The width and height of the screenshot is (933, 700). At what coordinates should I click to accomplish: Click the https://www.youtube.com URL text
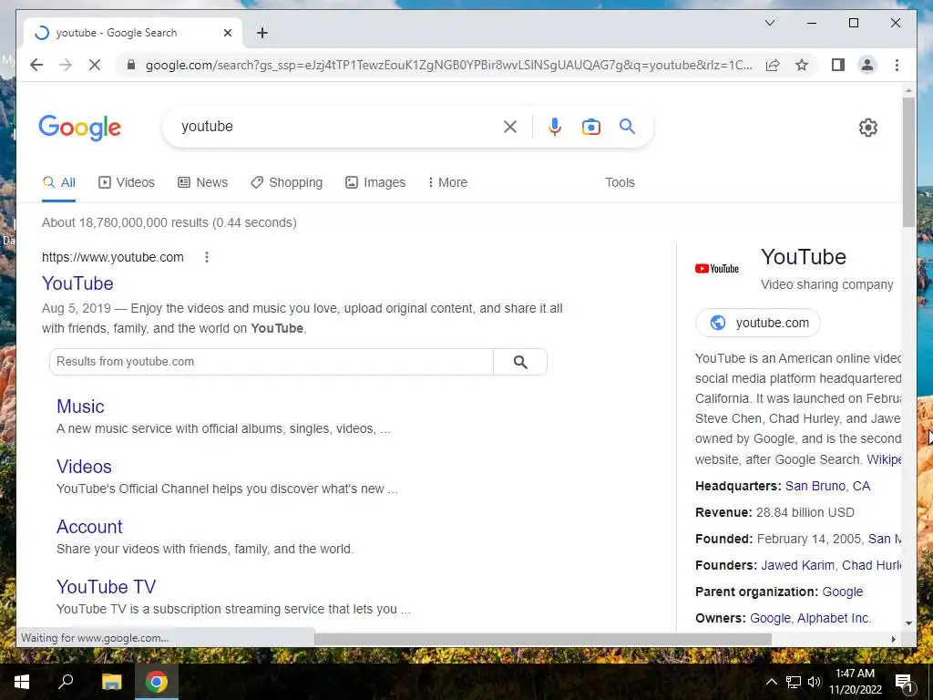112,257
